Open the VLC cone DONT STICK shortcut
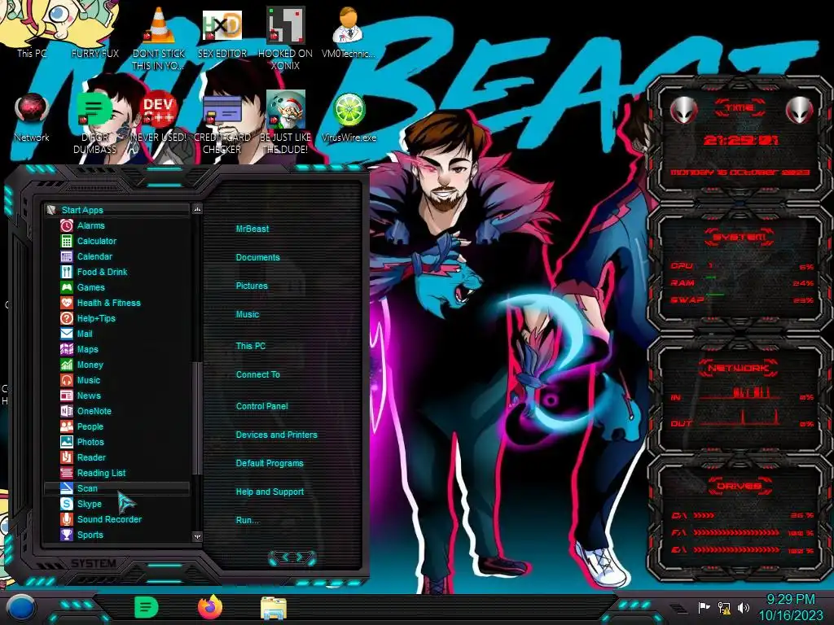 tap(159, 37)
